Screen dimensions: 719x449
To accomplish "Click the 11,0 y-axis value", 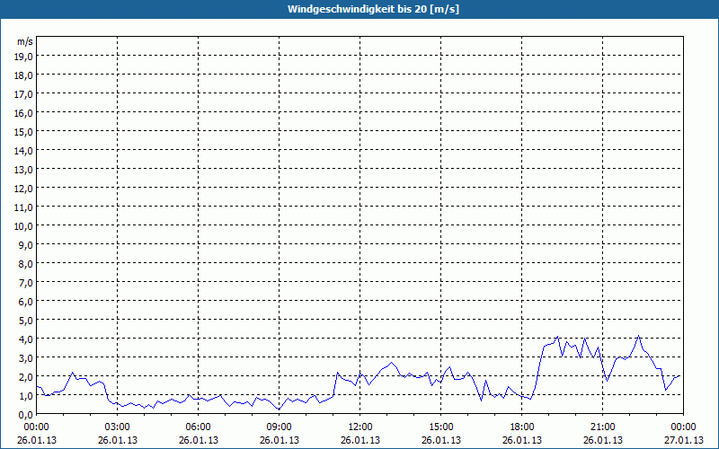I will pos(23,207).
